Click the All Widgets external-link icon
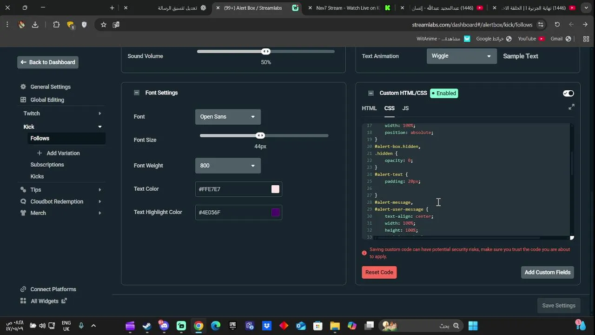The height and width of the screenshot is (335, 595). 64,301
